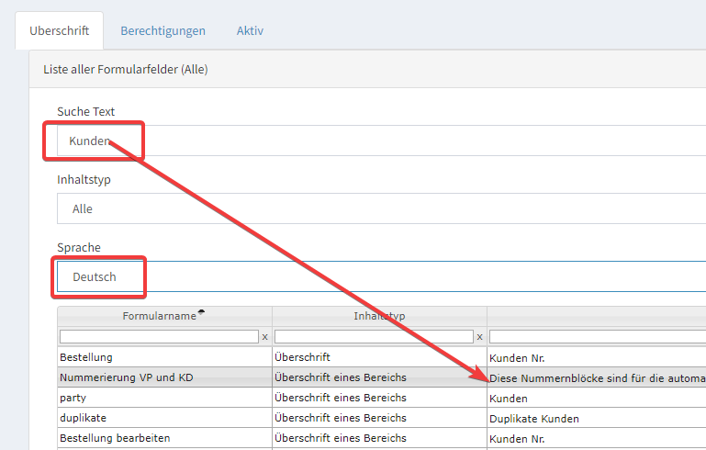Clear the Formularname column filter with x
The width and height of the screenshot is (706, 450).
click(264, 337)
